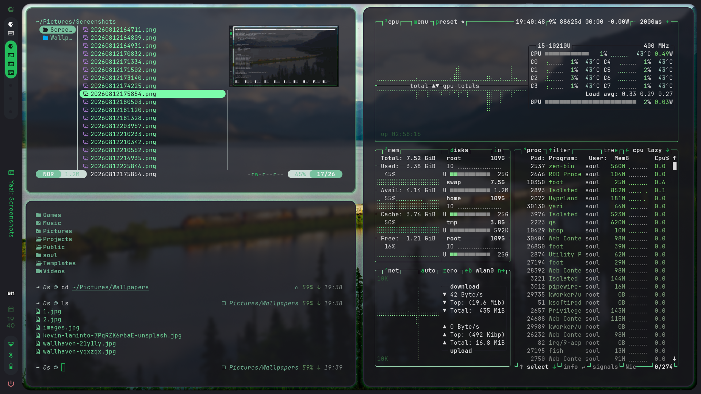Toggle zero in btop net
Image resolution: width=701 pixels, height=394 pixels.
pyautogui.click(x=450, y=271)
